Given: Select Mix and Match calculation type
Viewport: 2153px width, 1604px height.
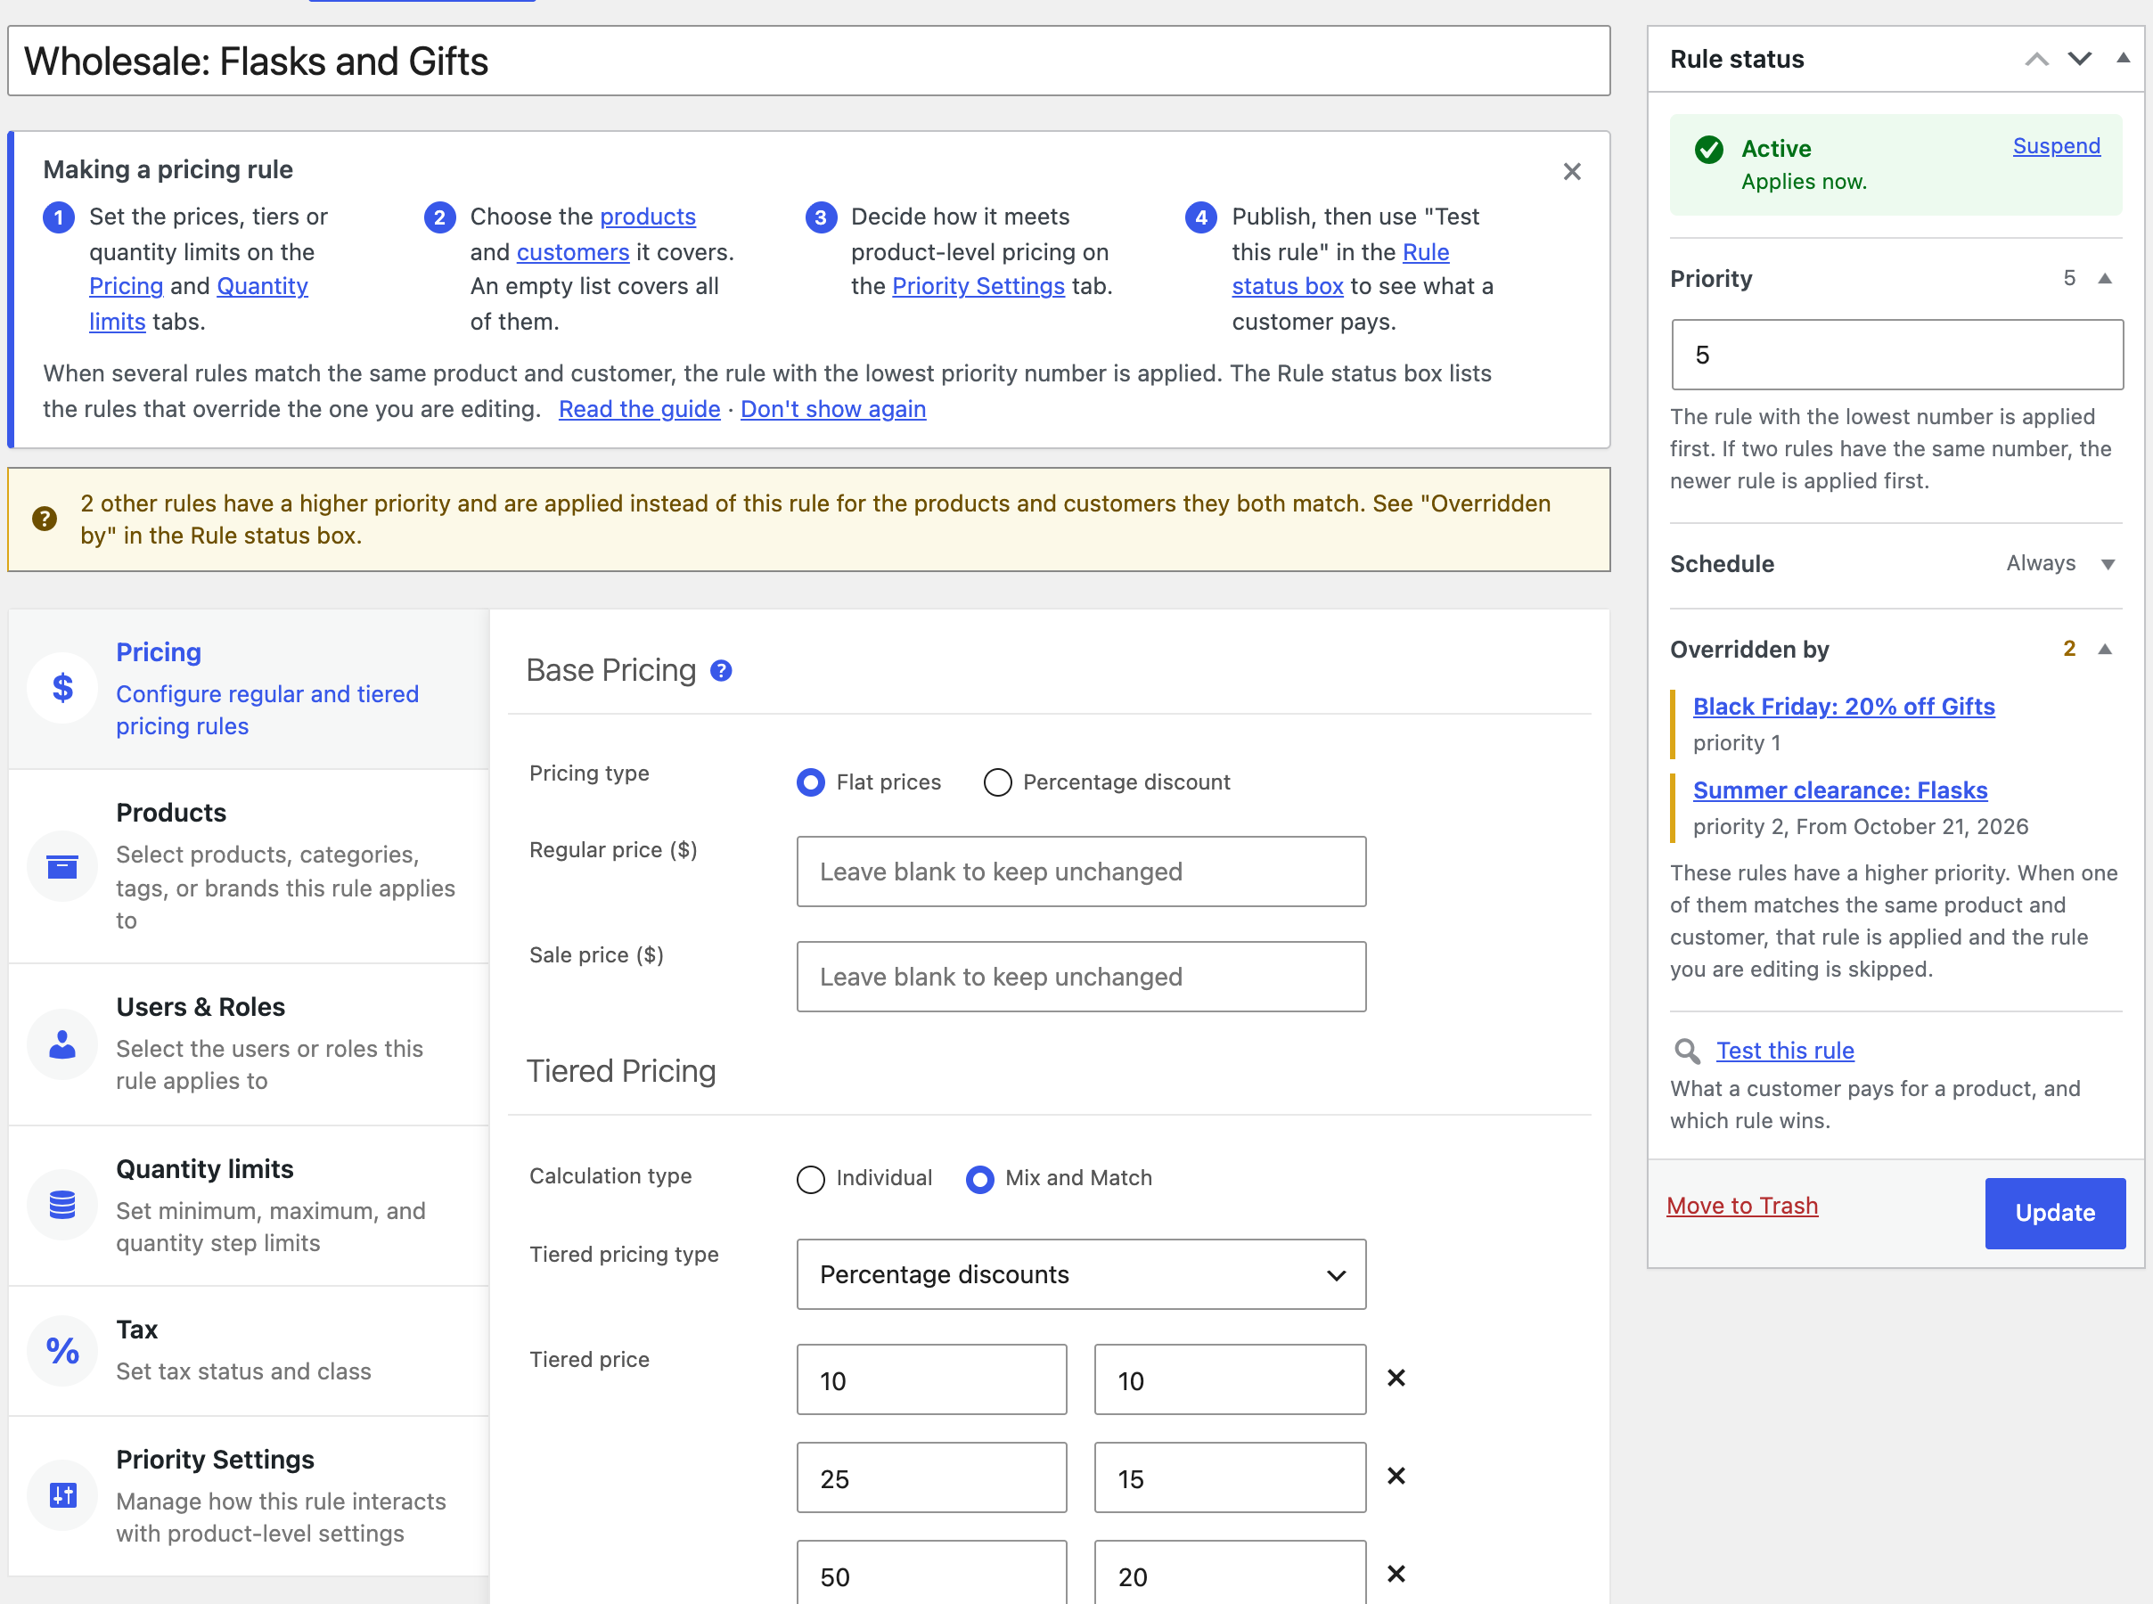Looking at the screenshot, I should pyautogui.click(x=979, y=1179).
